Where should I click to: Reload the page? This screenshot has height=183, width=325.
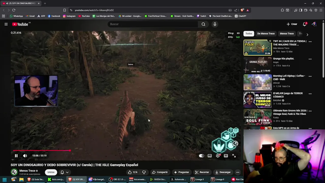pos(14,10)
